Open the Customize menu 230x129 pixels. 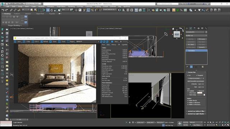pos(89,6)
